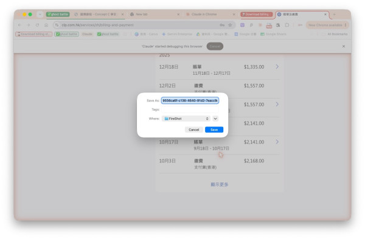Open the All Bookmarks folder
The width and height of the screenshot is (365, 239).
(x=335, y=34)
